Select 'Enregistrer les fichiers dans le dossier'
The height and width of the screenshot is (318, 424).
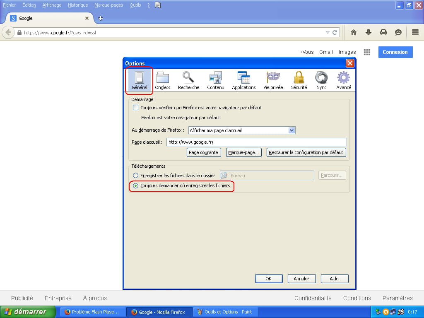(x=135, y=176)
